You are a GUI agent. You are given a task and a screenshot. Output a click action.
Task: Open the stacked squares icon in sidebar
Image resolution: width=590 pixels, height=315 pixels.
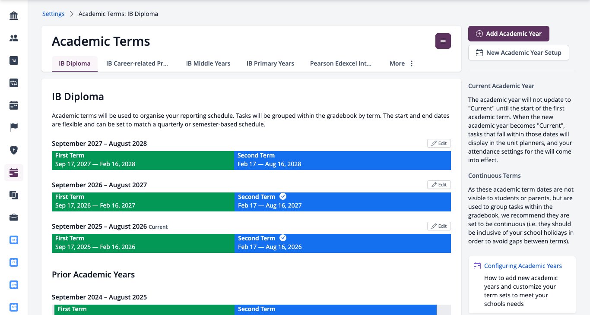pyautogui.click(x=14, y=195)
